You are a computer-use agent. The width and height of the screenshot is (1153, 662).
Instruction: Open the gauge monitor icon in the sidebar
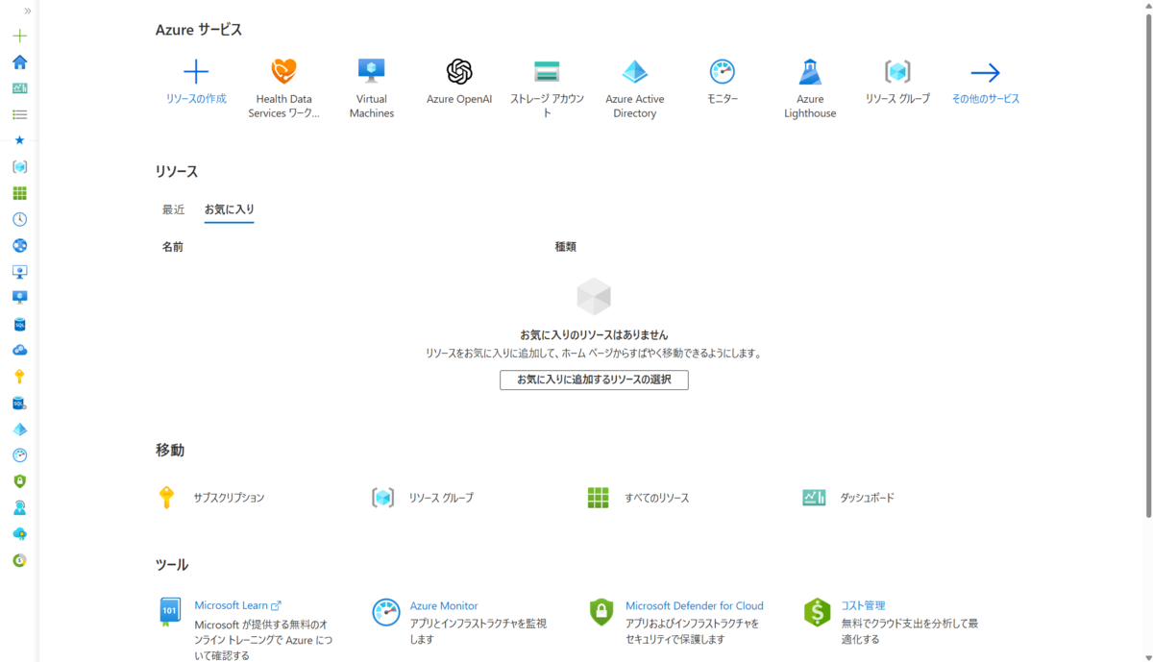click(19, 455)
